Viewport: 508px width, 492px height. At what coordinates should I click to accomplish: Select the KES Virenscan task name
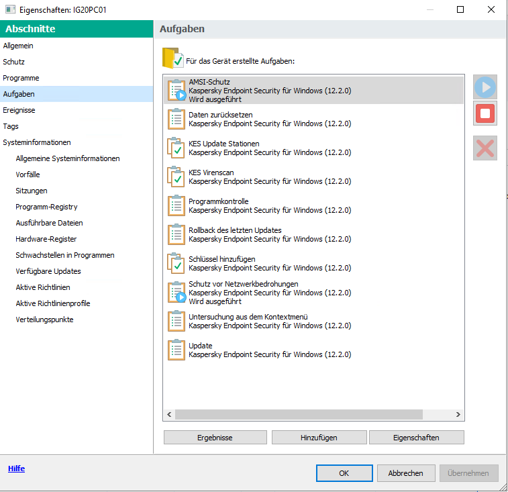[211, 173]
